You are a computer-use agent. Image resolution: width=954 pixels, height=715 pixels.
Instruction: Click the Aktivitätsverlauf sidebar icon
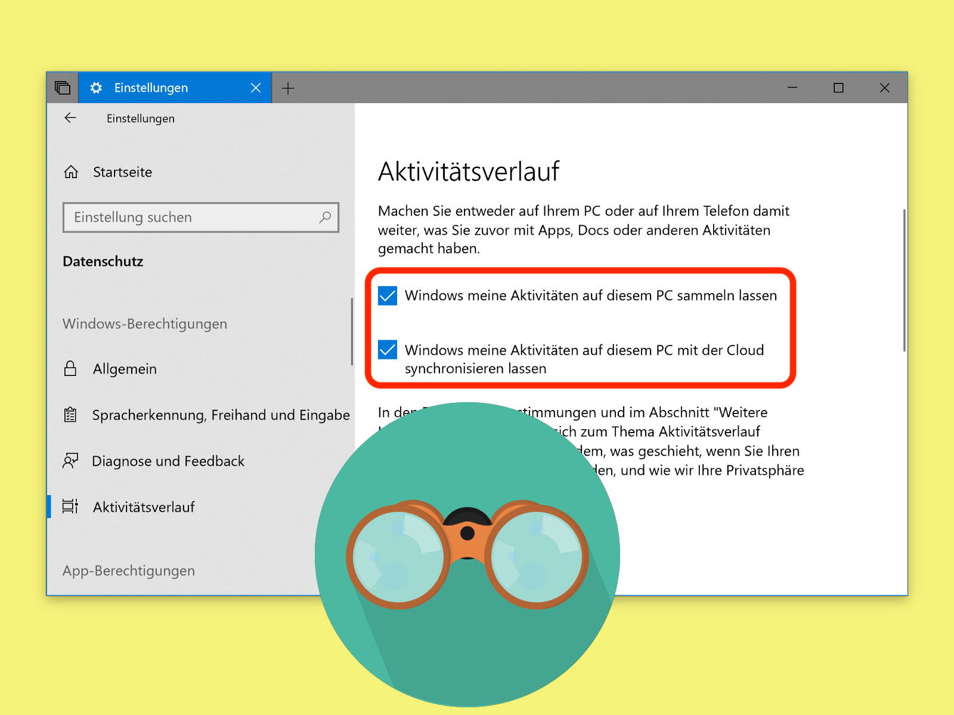coord(70,506)
